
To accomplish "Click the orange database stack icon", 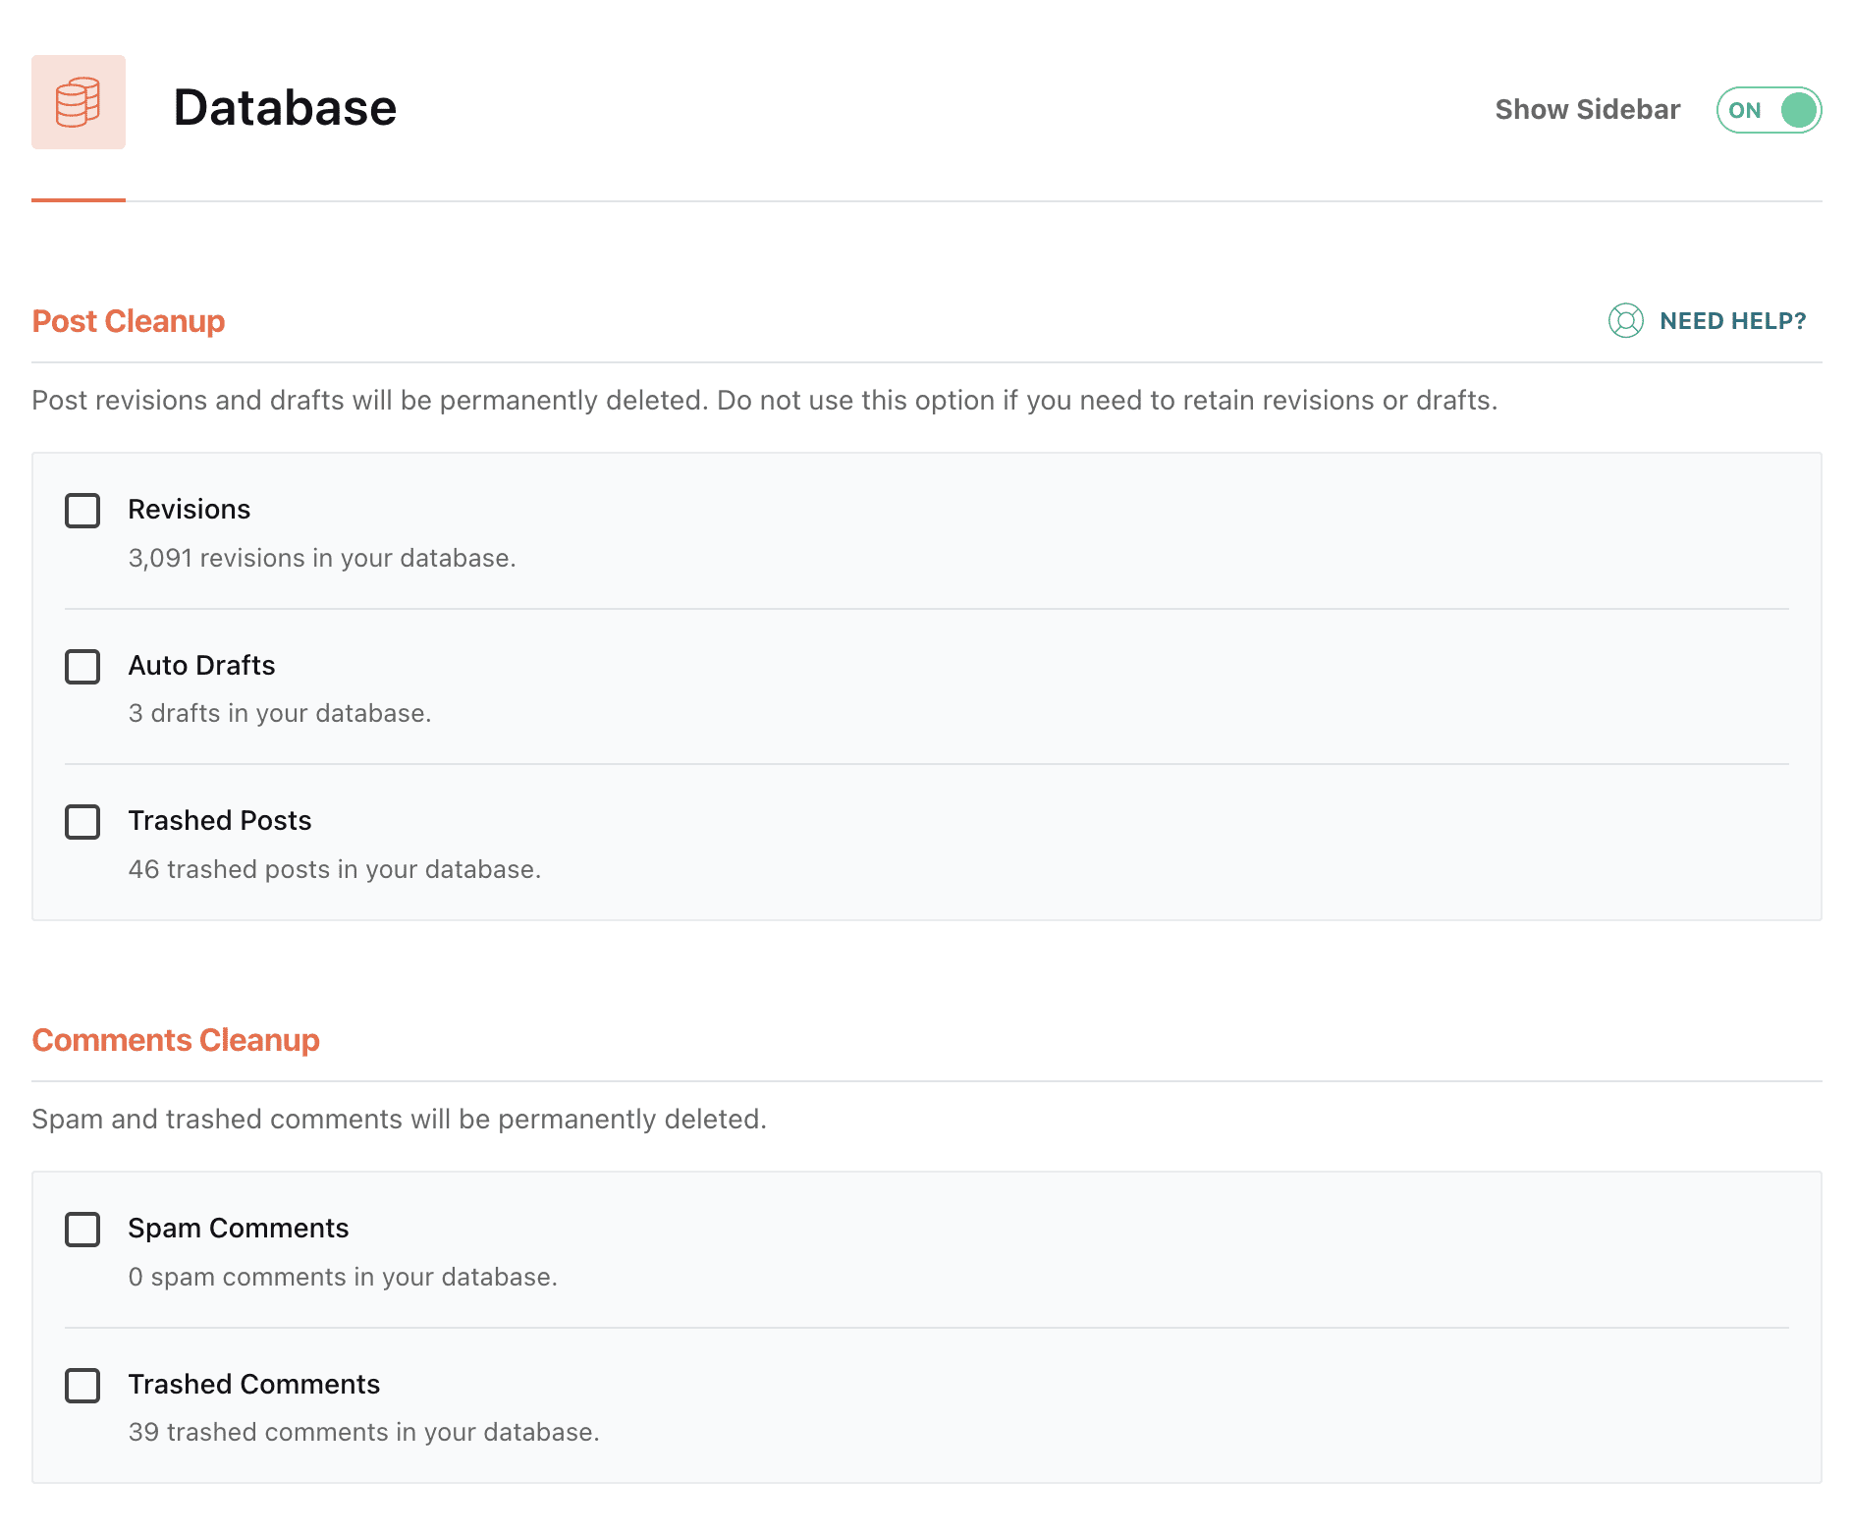I will pyautogui.click(x=79, y=102).
